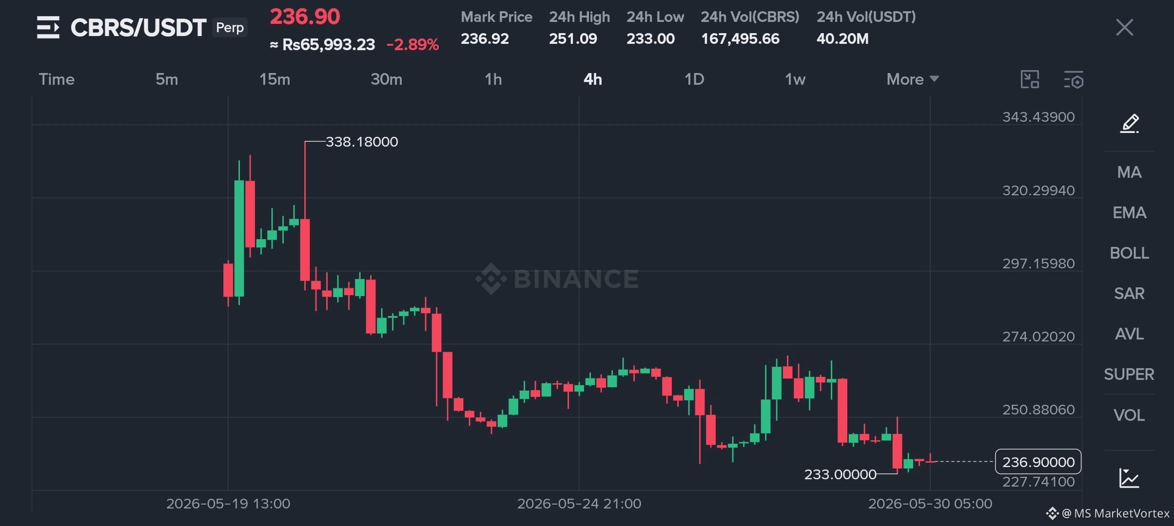Open chart display settings icon
The image size is (1174, 526).
coord(1073,79)
